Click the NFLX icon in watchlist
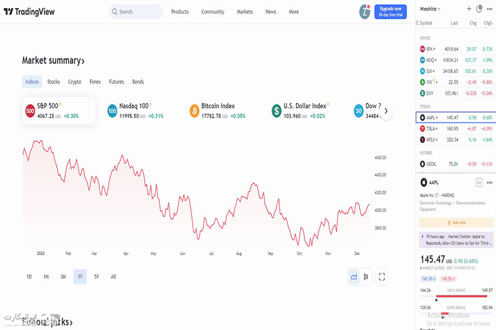The width and height of the screenshot is (496, 330). (x=422, y=139)
